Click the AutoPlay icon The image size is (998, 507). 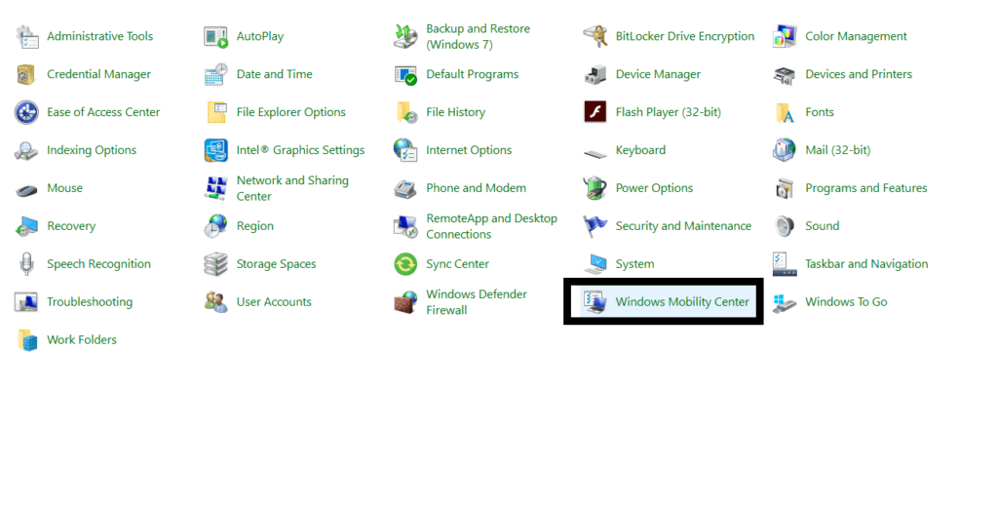215,37
